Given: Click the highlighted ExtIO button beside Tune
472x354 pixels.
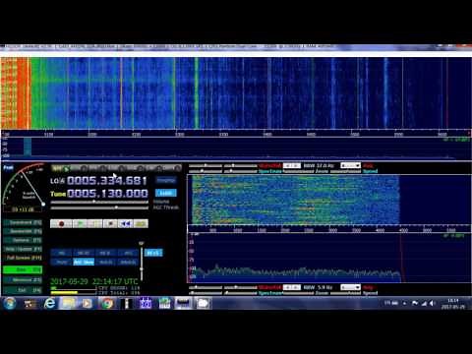Looking at the screenshot, I should tap(166, 193).
